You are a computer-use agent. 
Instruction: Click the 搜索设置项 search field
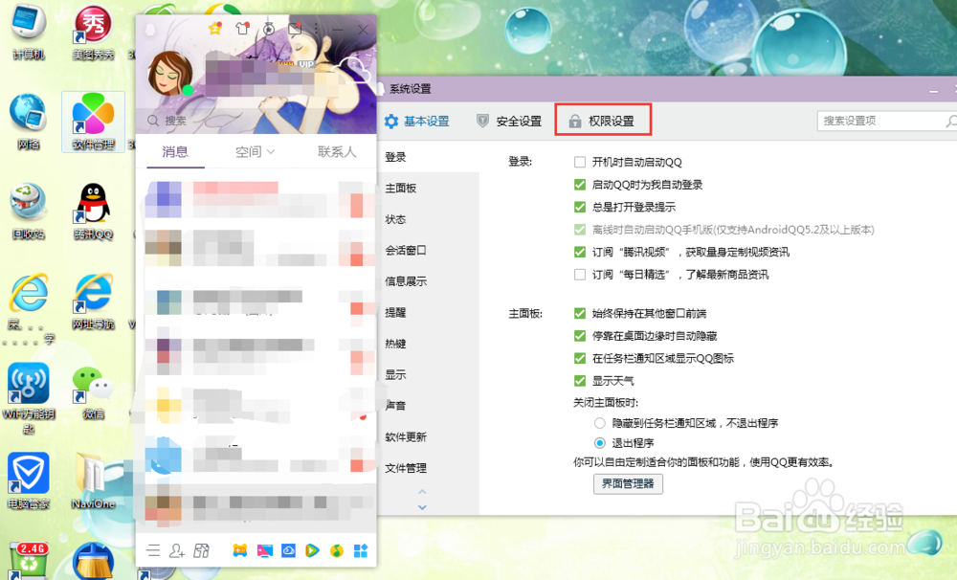click(x=886, y=121)
